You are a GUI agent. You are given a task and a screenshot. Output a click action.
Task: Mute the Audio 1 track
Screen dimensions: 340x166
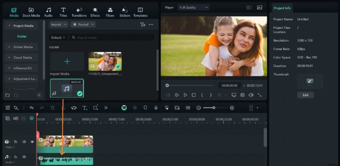[x=24, y=157]
